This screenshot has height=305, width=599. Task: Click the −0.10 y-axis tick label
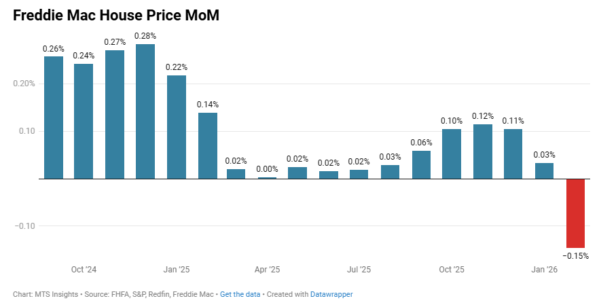click(x=24, y=226)
